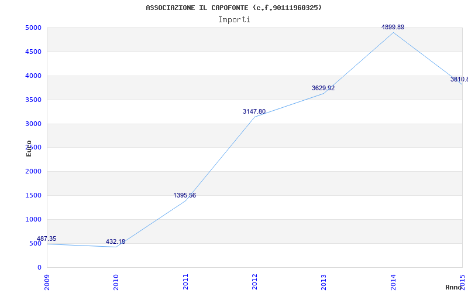Click the 3500 y-axis value
The image size is (468, 293).
pos(33,100)
